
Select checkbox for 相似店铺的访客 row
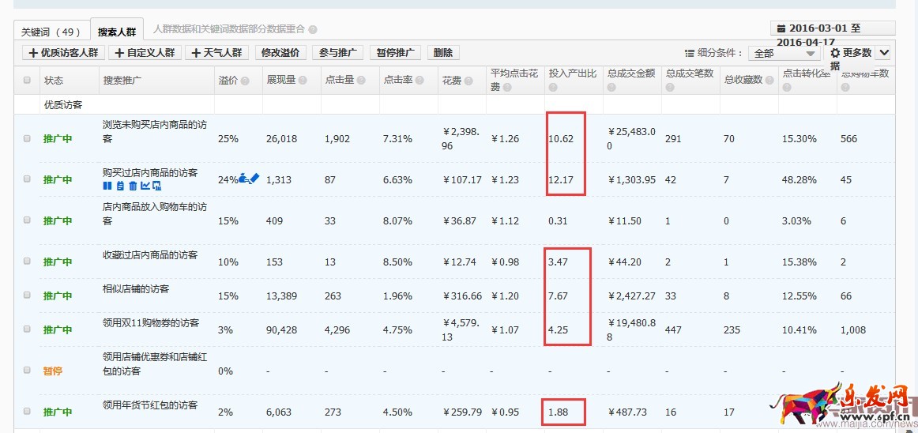coord(27,295)
